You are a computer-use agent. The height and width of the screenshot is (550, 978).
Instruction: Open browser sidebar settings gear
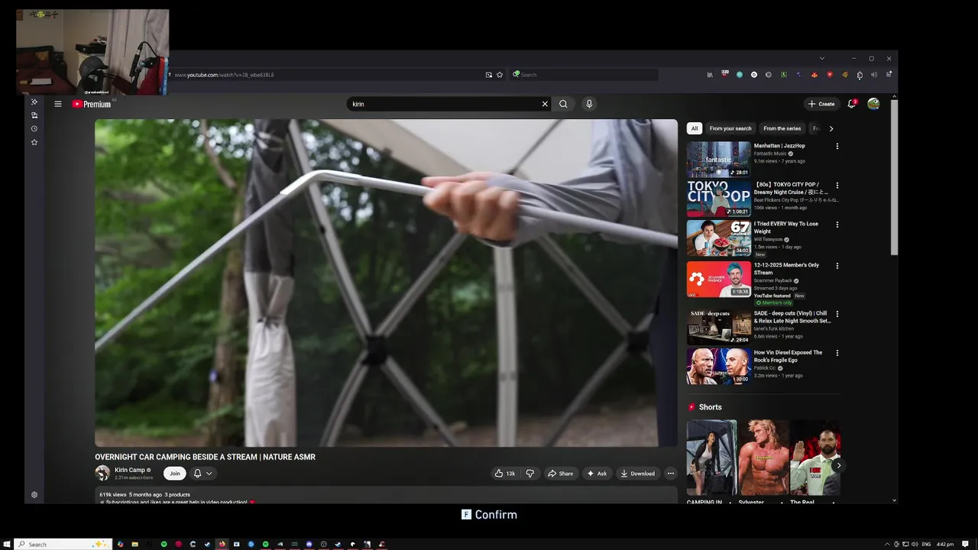click(34, 495)
